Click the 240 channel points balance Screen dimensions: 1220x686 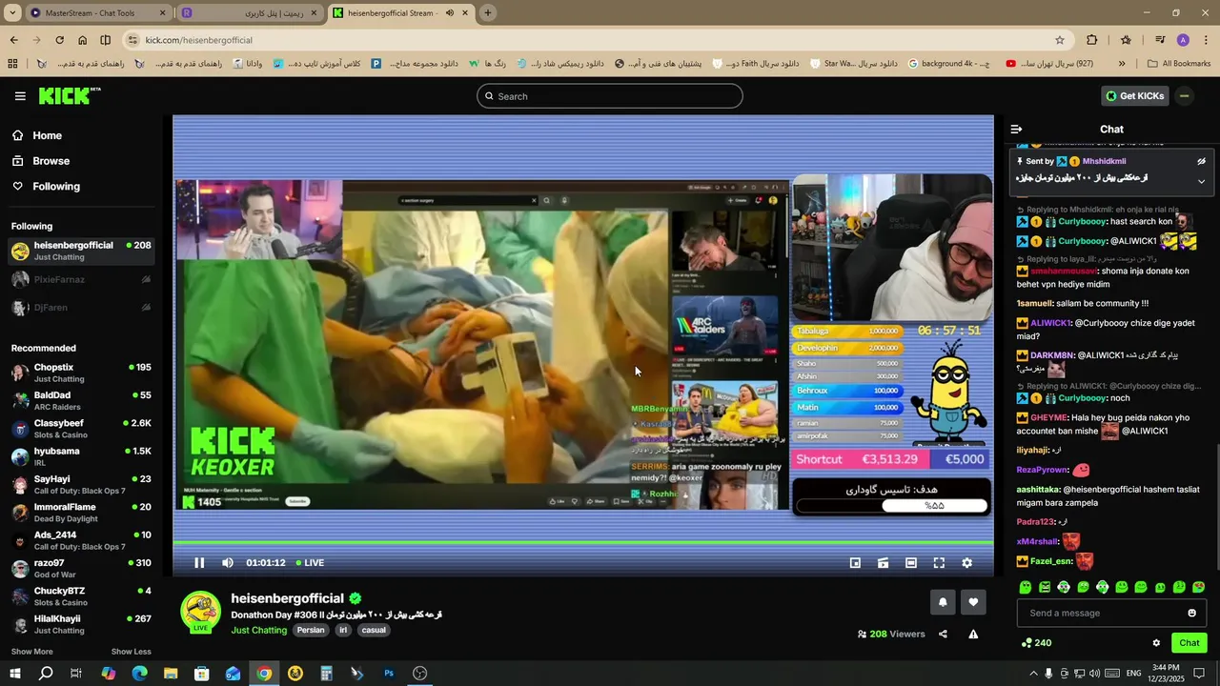pos(1036,643)
